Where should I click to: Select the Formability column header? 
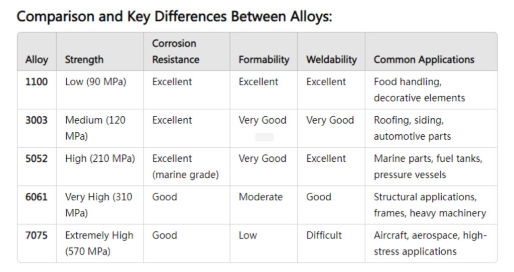264,60
